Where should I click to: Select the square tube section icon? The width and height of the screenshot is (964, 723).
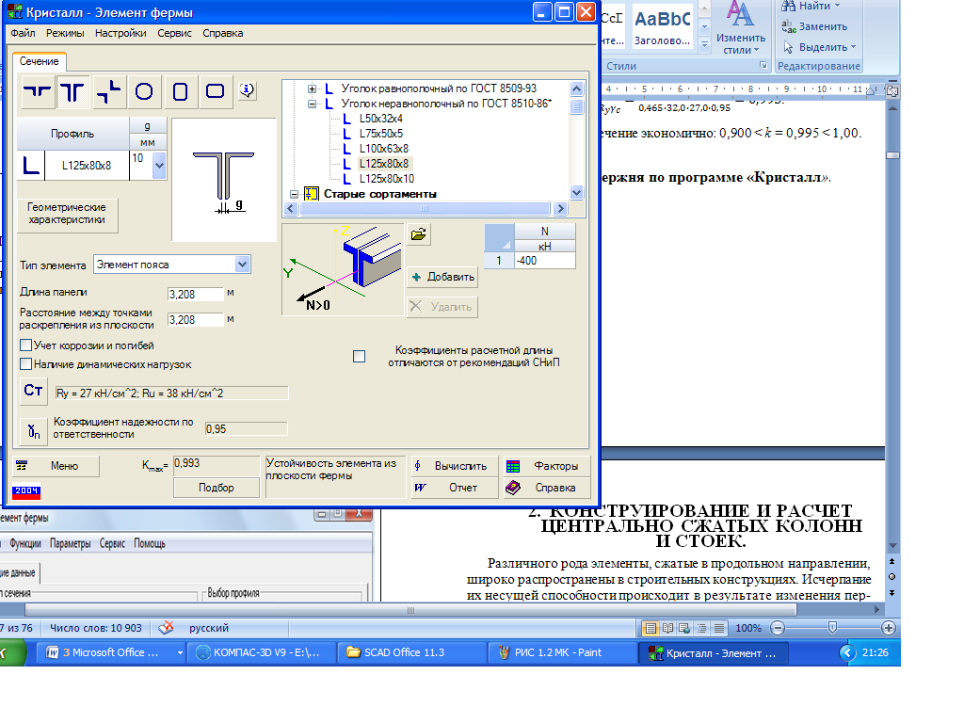(180, 92)
